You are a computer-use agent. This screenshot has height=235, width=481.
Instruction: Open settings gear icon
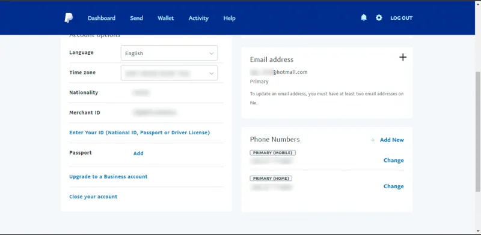pos(379,18)
